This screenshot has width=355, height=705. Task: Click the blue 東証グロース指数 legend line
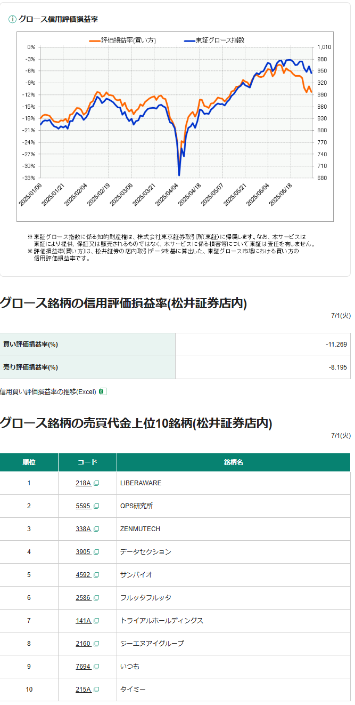pos(189,41)
